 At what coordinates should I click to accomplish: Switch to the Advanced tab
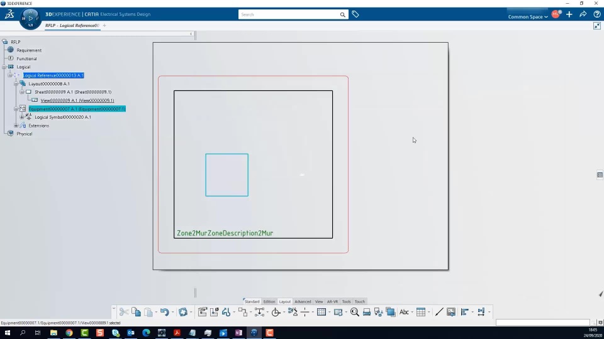[x=303, y=301]
